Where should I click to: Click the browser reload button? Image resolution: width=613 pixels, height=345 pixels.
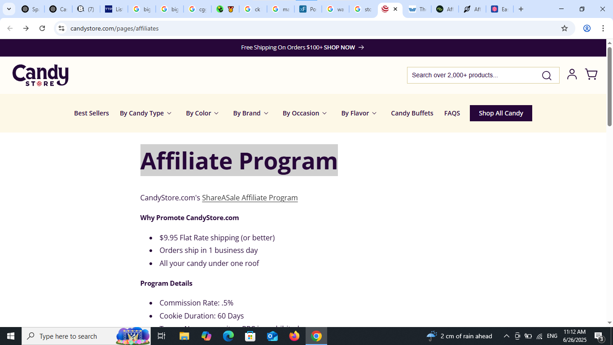[42, 28]
